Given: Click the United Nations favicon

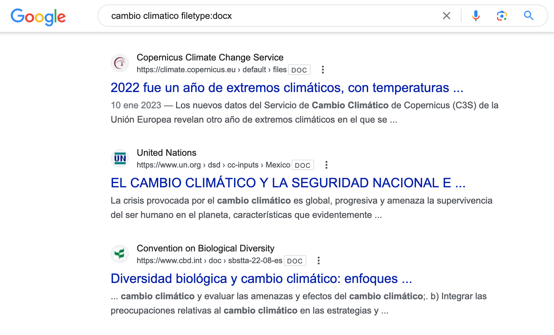Looking at the screenshot, I should (x=120, y=158).
